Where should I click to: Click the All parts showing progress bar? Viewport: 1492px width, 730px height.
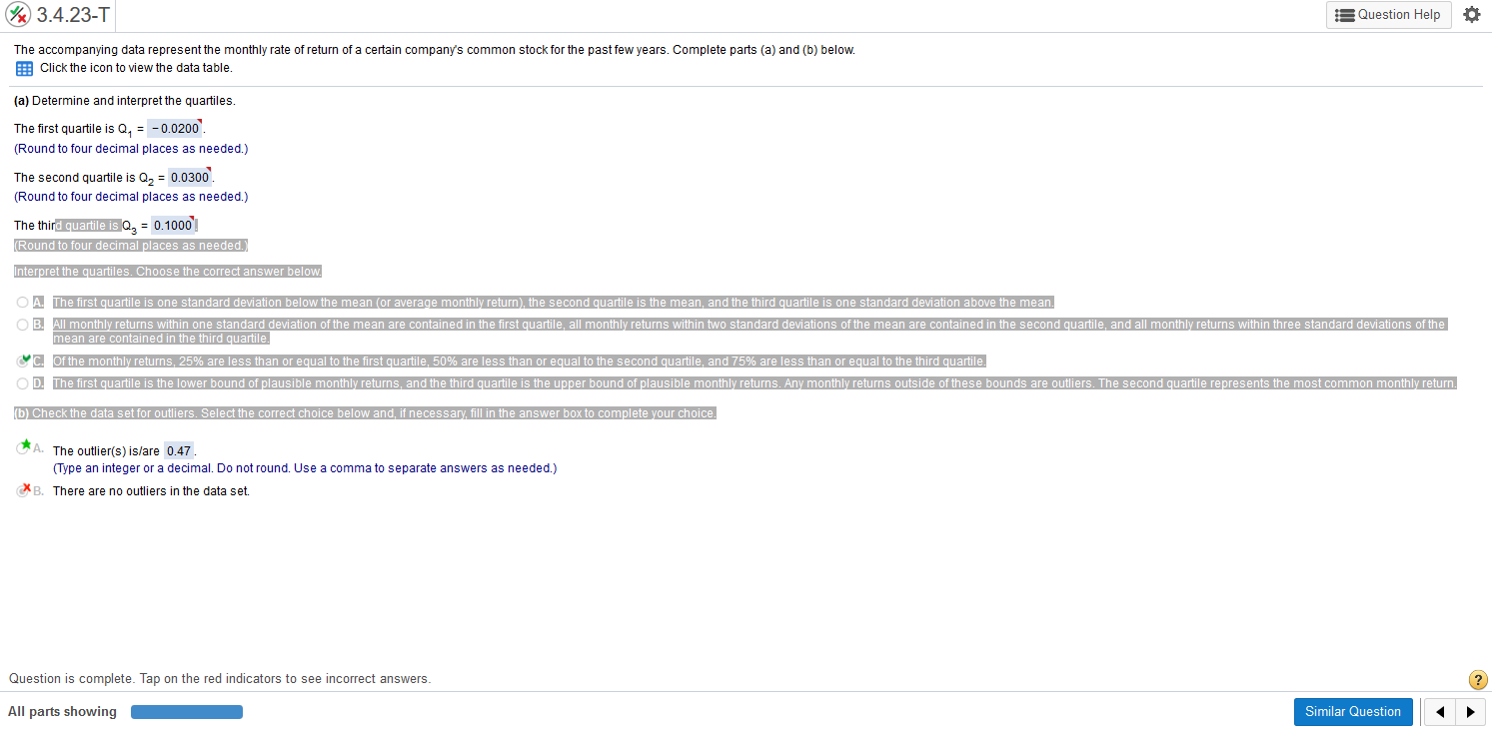187,711
